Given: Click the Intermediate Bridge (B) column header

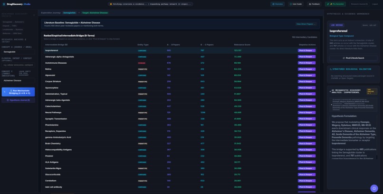Looking at the screenshot, I should click(x=57, y=45).
